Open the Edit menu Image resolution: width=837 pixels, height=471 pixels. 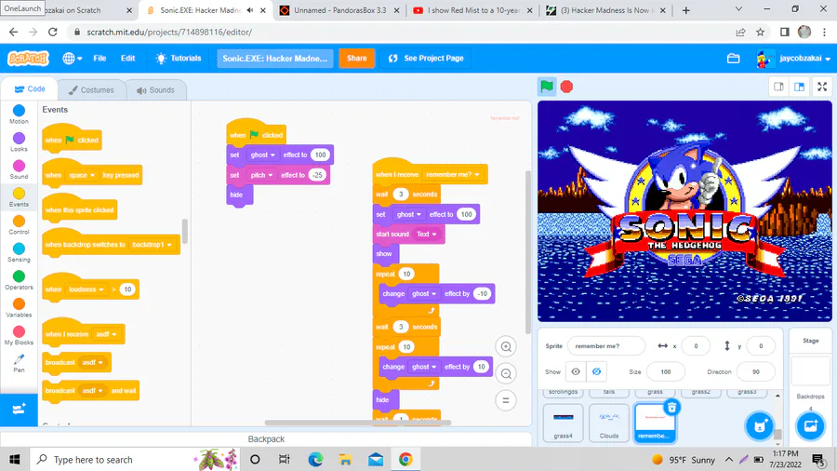tap(127, 59)
